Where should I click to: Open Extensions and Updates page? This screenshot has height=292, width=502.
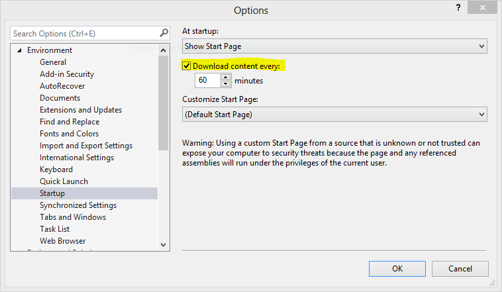81,110
